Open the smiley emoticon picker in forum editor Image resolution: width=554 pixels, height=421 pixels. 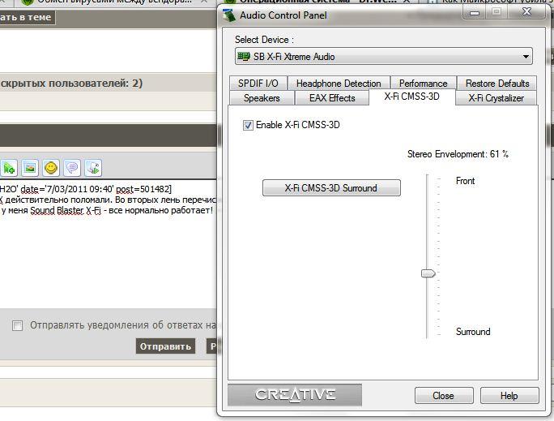(51, 168)
